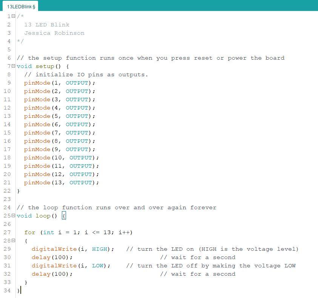The width and height of the screenshot is (318, 298).
Task: Place cursor on pinMode(10, OUTPUT) line
Action: (61, 158)
